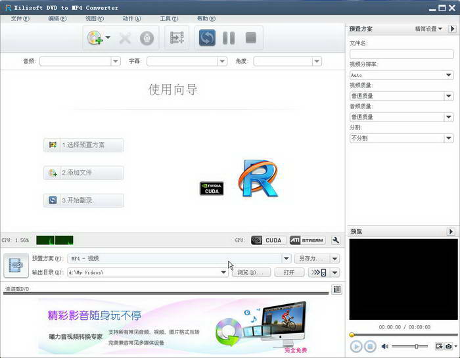Click the preview stop button

pos(370,347)
